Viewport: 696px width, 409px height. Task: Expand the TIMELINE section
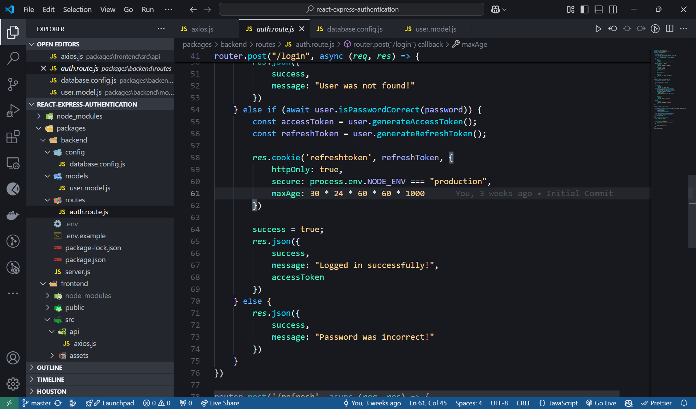(100, 380)
